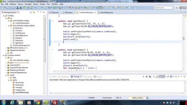Viewport: 187px width, 105px height.
Task: Collapse the CoolGuy-android project node
Action: (4, 55)
